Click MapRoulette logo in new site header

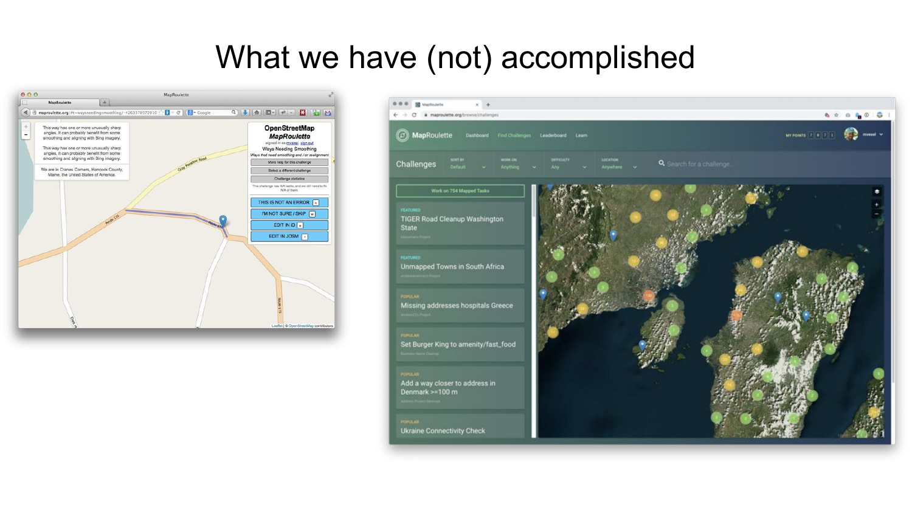point(424,135)
